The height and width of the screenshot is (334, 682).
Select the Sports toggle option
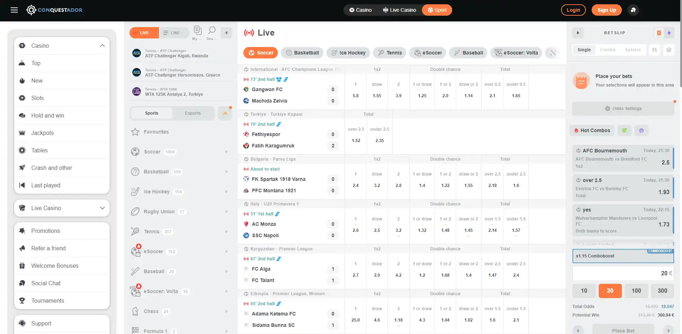tap(152, 113)
